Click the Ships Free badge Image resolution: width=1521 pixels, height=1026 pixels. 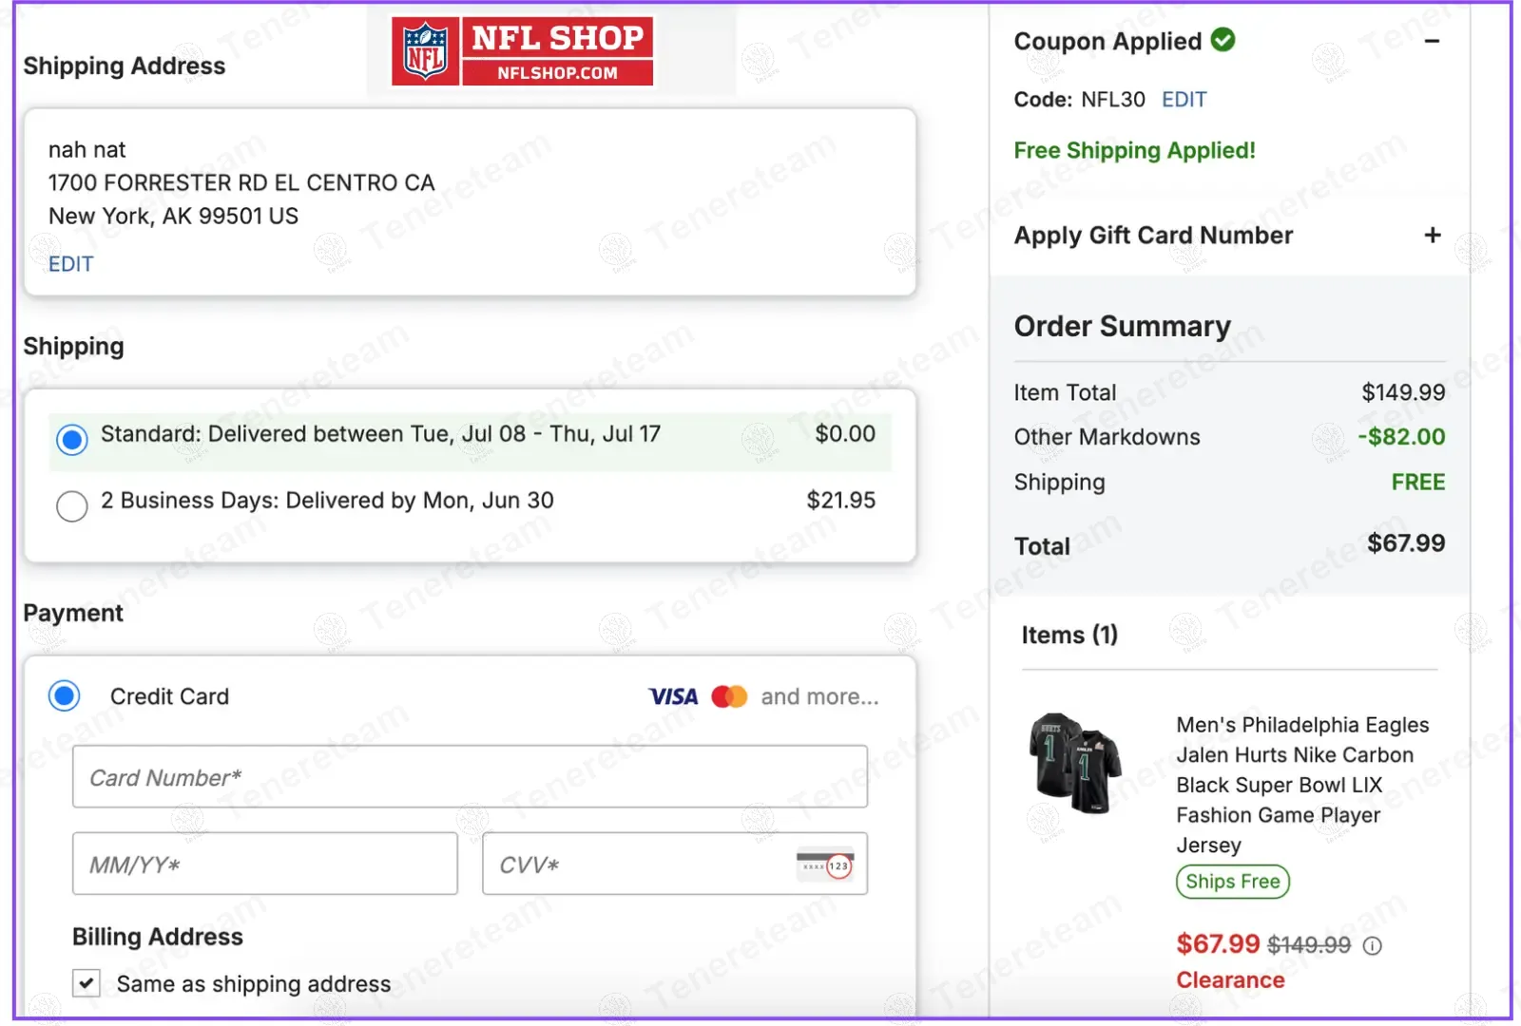[1232, 882]
